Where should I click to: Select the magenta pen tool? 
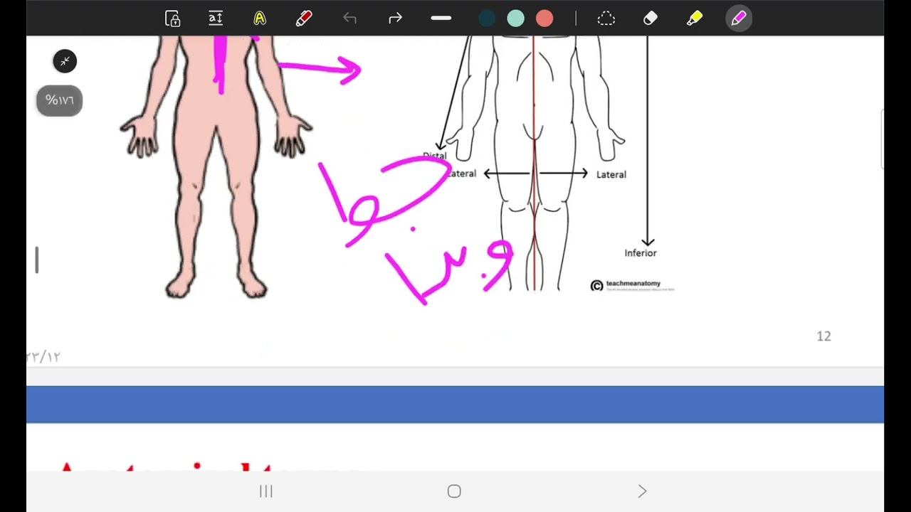point(739,18)
